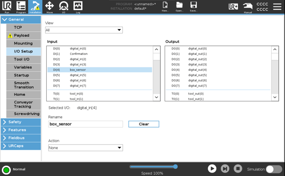Expand the Fieldbus section

tap(21, 138)
